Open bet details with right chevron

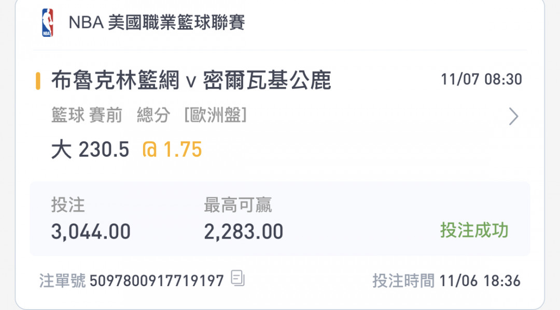513,116
